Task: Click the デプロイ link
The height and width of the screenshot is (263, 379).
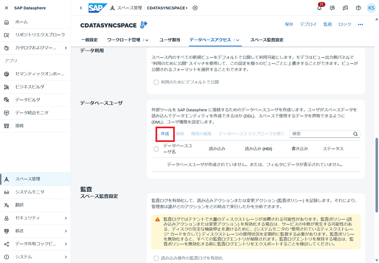Action: (x=308, y=24)
